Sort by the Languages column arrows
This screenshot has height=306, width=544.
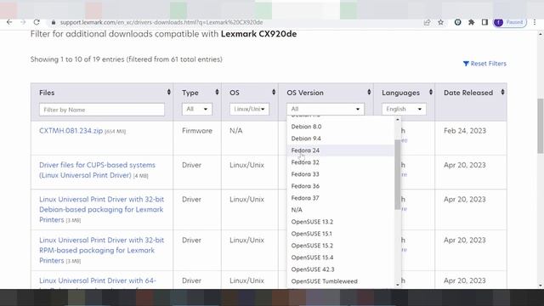431,92
